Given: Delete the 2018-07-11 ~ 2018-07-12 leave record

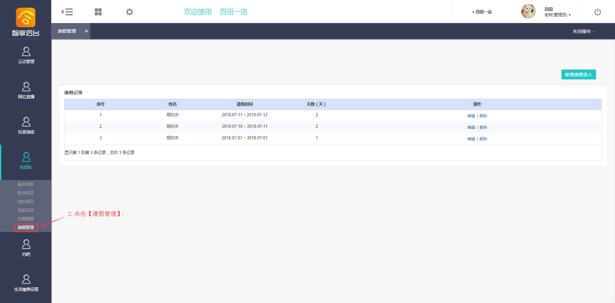Looking at the screenshot, I should (x=483, y=116).
